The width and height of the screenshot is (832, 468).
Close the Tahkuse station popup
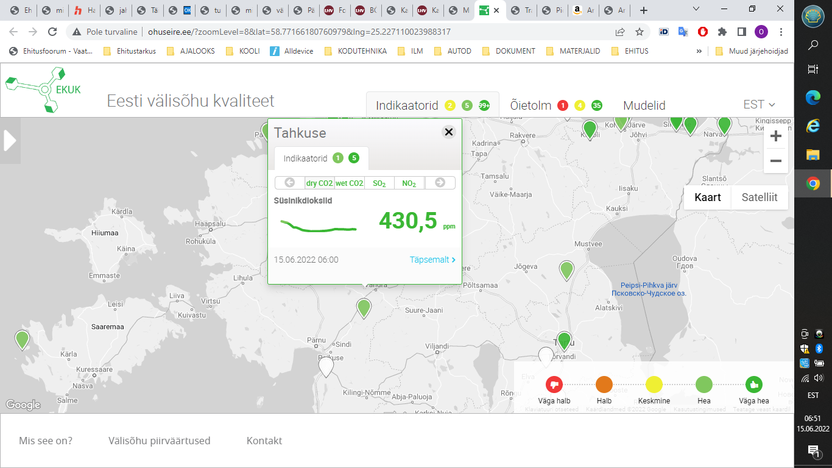[449, 132]
